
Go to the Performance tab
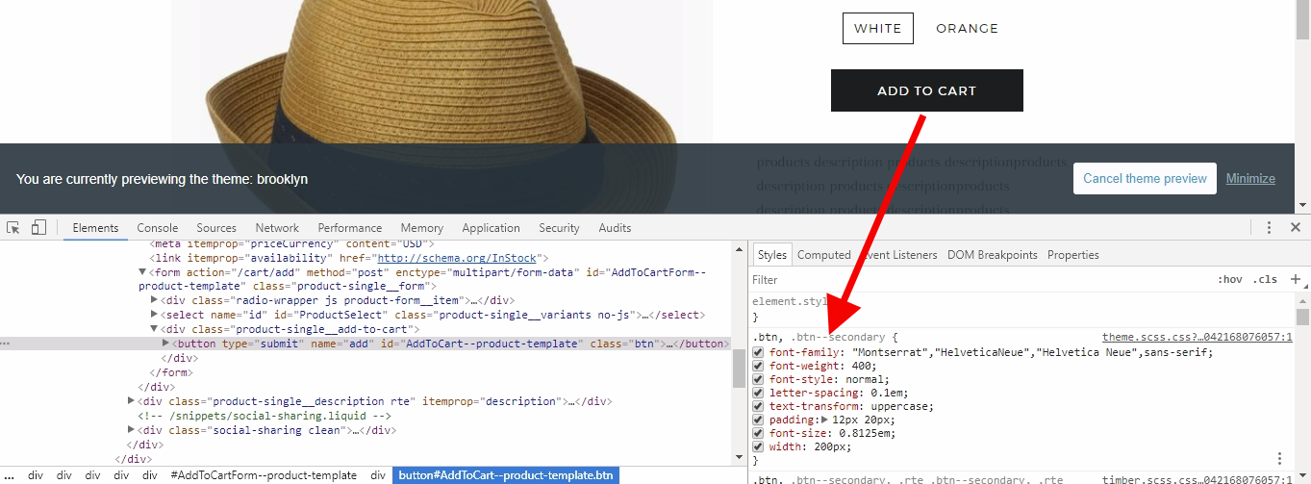pyautogui.click(x=350, y=228)
